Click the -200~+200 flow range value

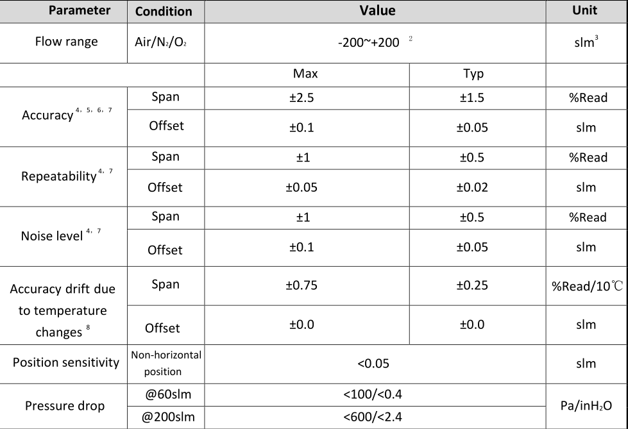(368, 42)
